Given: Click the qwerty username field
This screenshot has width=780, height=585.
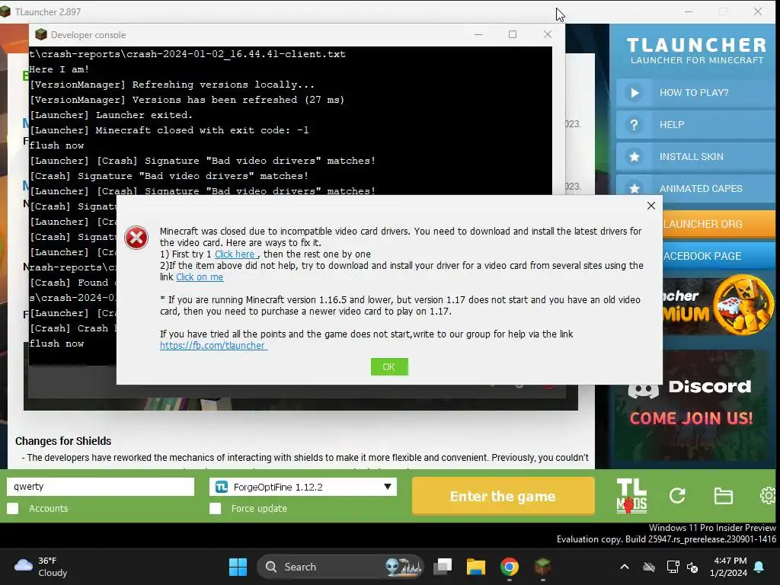Looking at the screenshot, I should coord(101,487).
